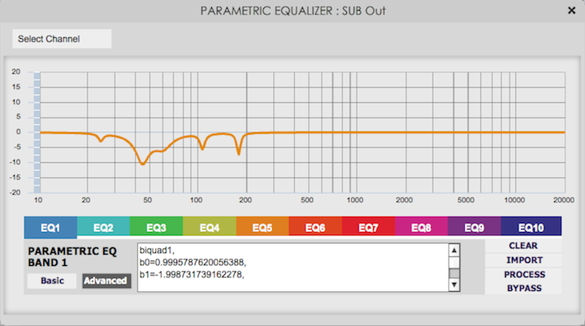Click inside the biquad coefficients text box
Image resolution: width=585 pixels, height=326 pixels.
pos(292,268)
